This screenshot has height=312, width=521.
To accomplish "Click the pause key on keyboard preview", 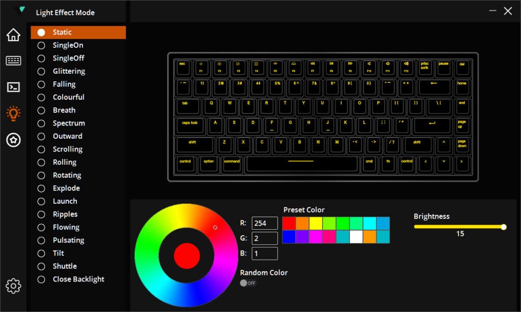I will (x=444, y=68).
